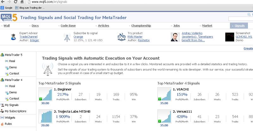Open the Widgets sidebar icon
This screenshot has height=131, width=253.
point(3,118)
